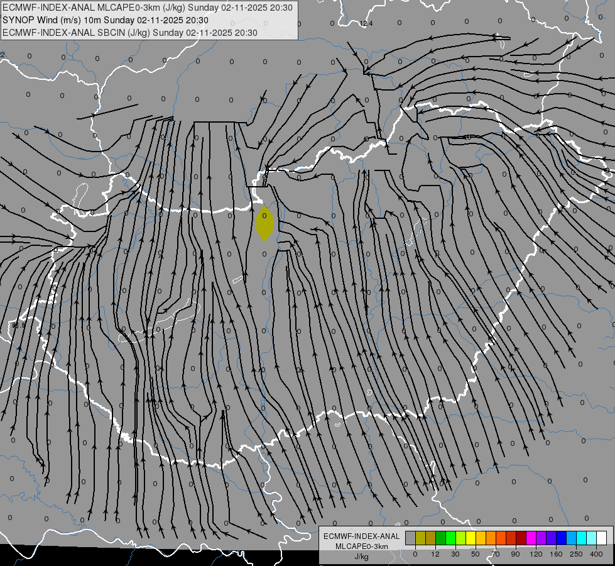The height and width of the screenshot is (566, 615).
Task: Select the pure yellow swatch before 50
Action: (471, 538)
